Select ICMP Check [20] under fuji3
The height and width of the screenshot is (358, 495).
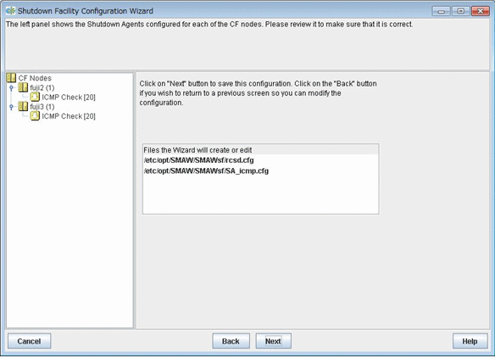tap(69, 116)
